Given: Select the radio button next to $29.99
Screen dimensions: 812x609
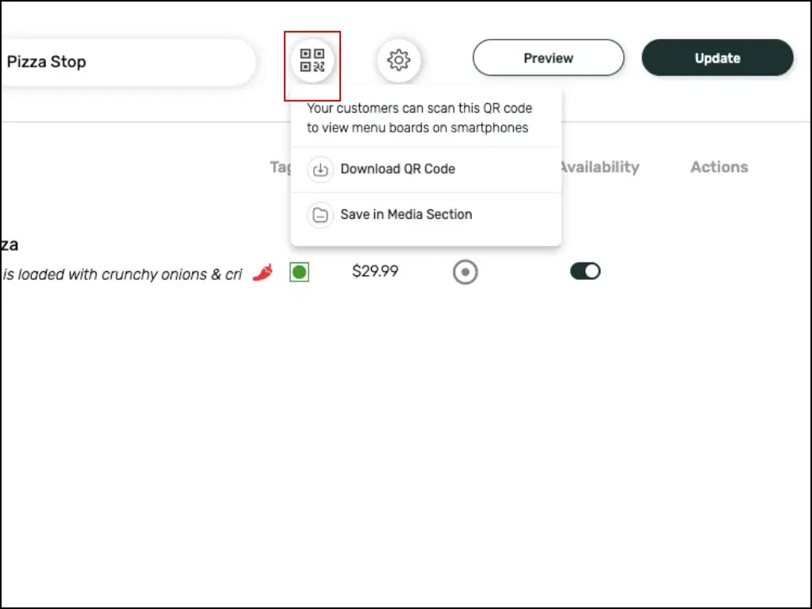Looking at the screenshot, I should (x=465, y=273).
